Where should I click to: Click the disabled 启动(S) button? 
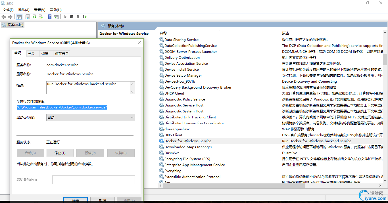click(30, 153)
